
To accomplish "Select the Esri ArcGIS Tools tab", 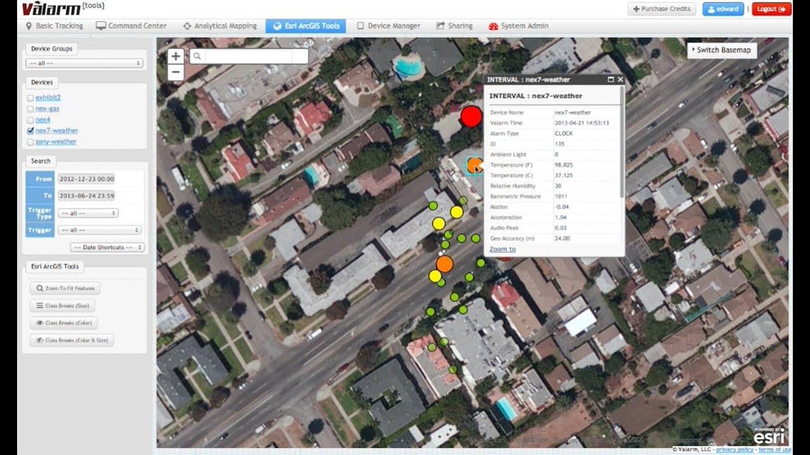I will [306, 26].
